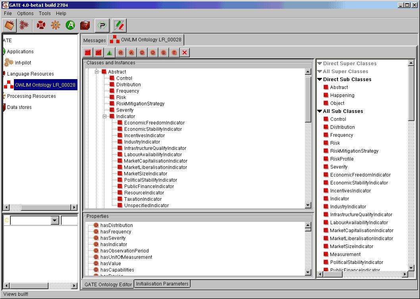Click the load ANNIE system toolbar icon
420x299 pixels.
coord(24,25)
